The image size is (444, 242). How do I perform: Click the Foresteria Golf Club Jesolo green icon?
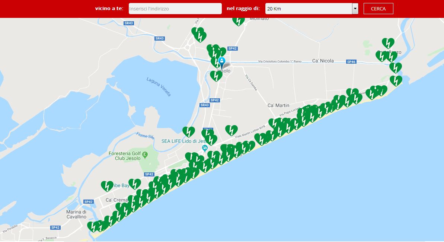click(x=145, y=155)
